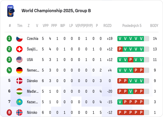Click the USA flag icon
Screen dimensions: 163x117
(19, 60)
